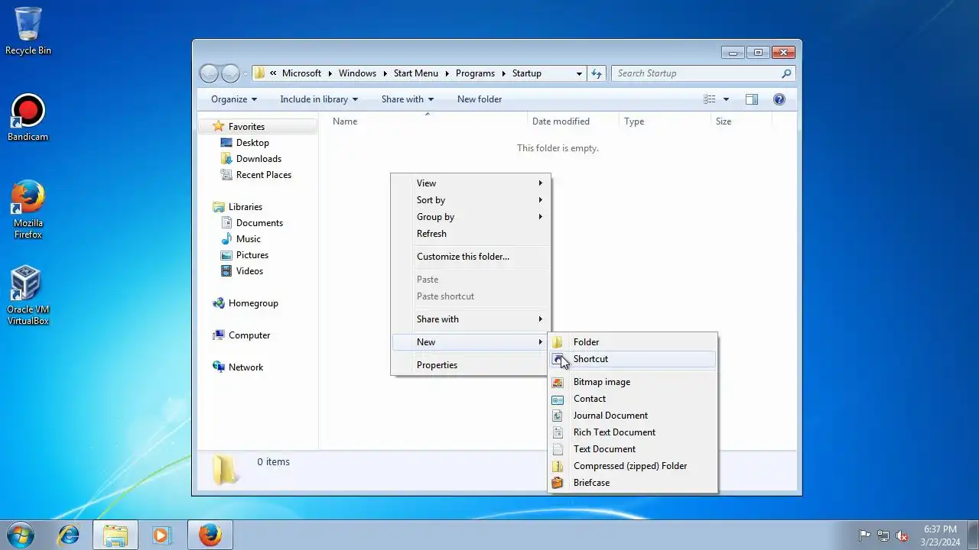
Task: Open Recent Places in navigation pane
Action: point(264,175)
